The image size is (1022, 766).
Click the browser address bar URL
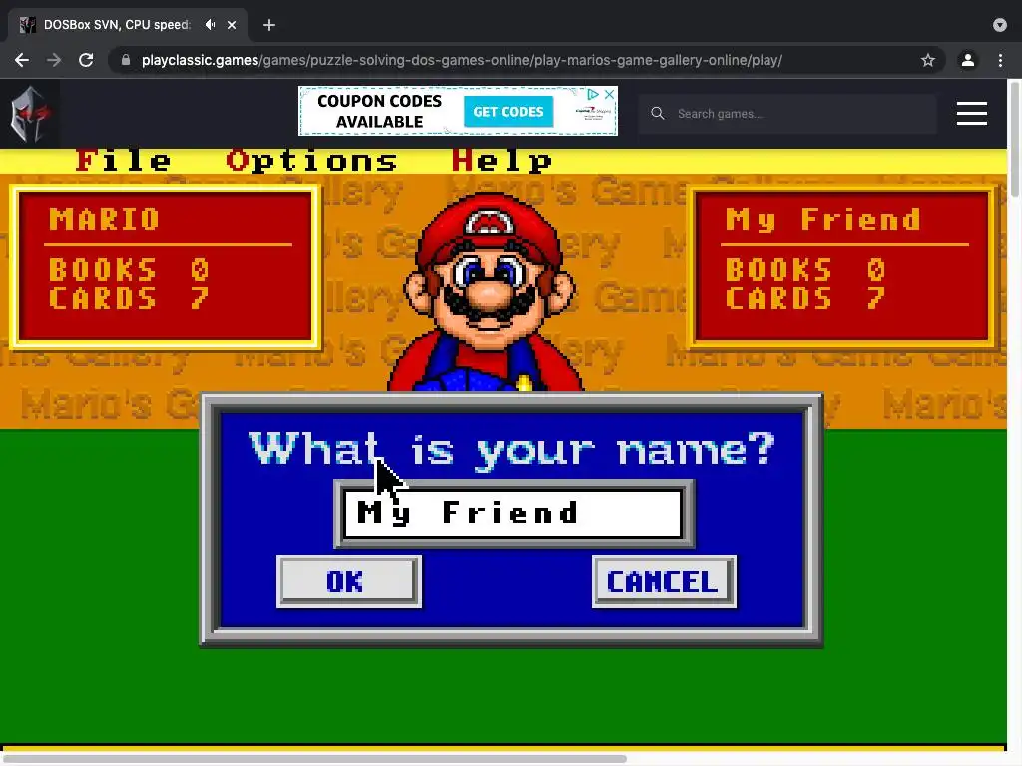coord(461,60)
